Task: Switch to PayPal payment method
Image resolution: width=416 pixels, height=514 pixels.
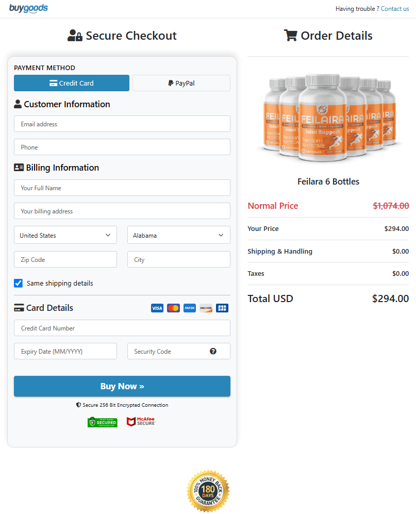Action: click(181, 83)
